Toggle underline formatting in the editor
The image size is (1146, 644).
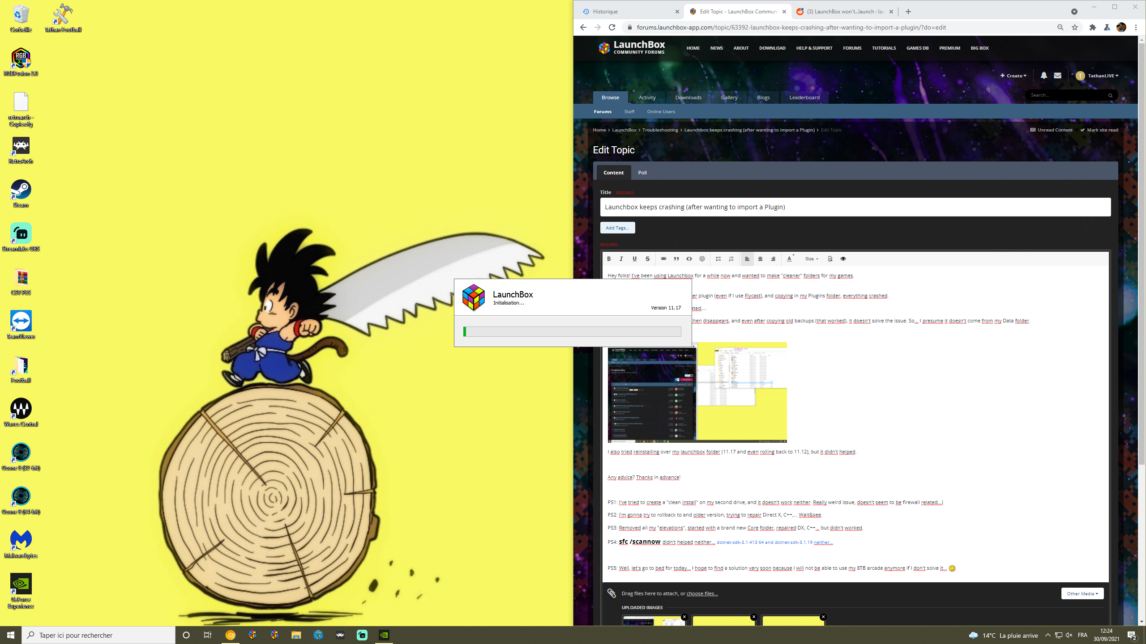point(634,259)
